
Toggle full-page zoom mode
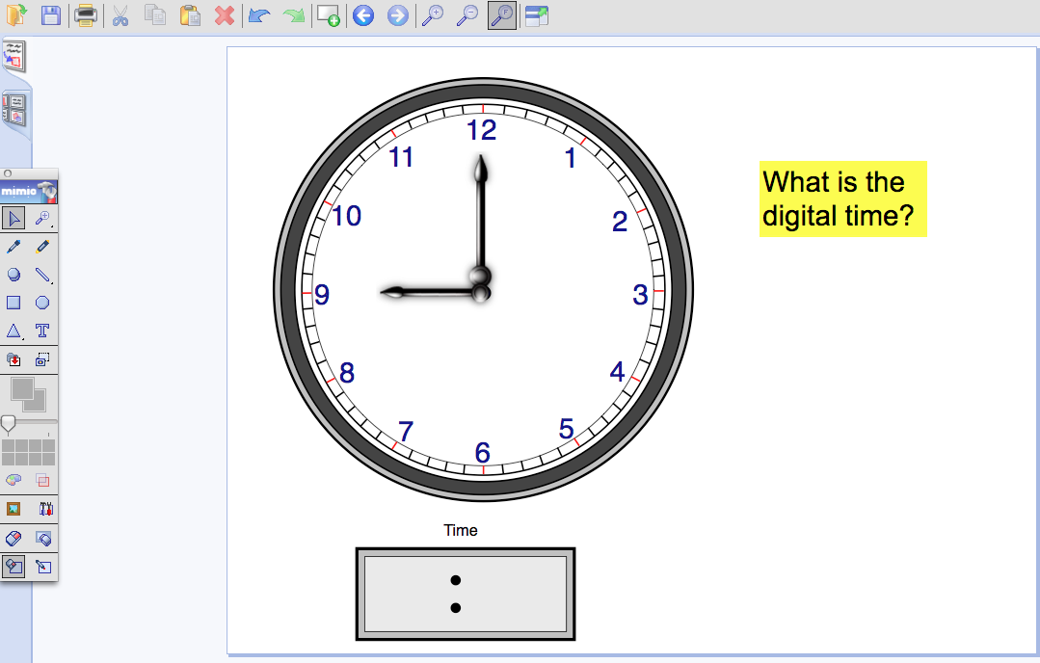point(501,15)
